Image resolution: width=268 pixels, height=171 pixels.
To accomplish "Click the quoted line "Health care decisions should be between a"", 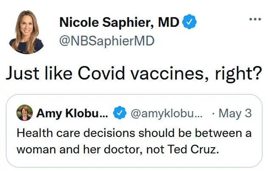I will 134,133.
